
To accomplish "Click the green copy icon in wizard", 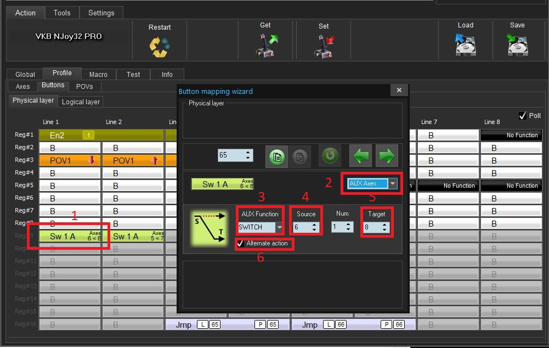I will 278,156.
